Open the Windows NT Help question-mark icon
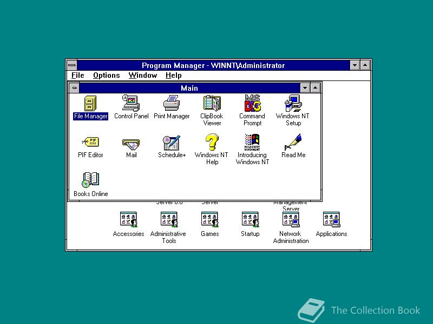 click(x=212, y=142)
